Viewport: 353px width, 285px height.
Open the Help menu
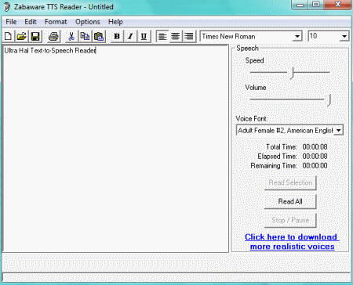(x=115, y=22)
